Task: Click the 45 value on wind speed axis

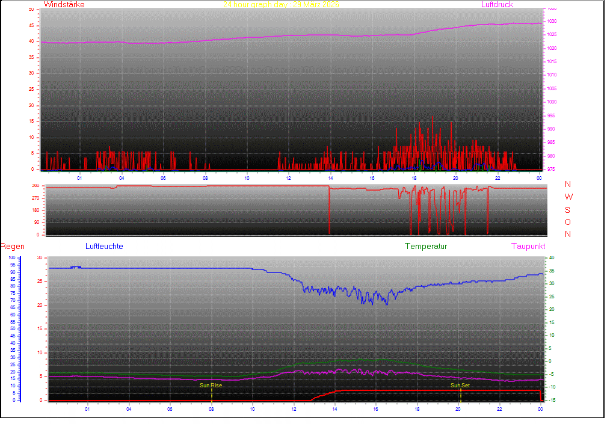Action: [x=31, y=25]
